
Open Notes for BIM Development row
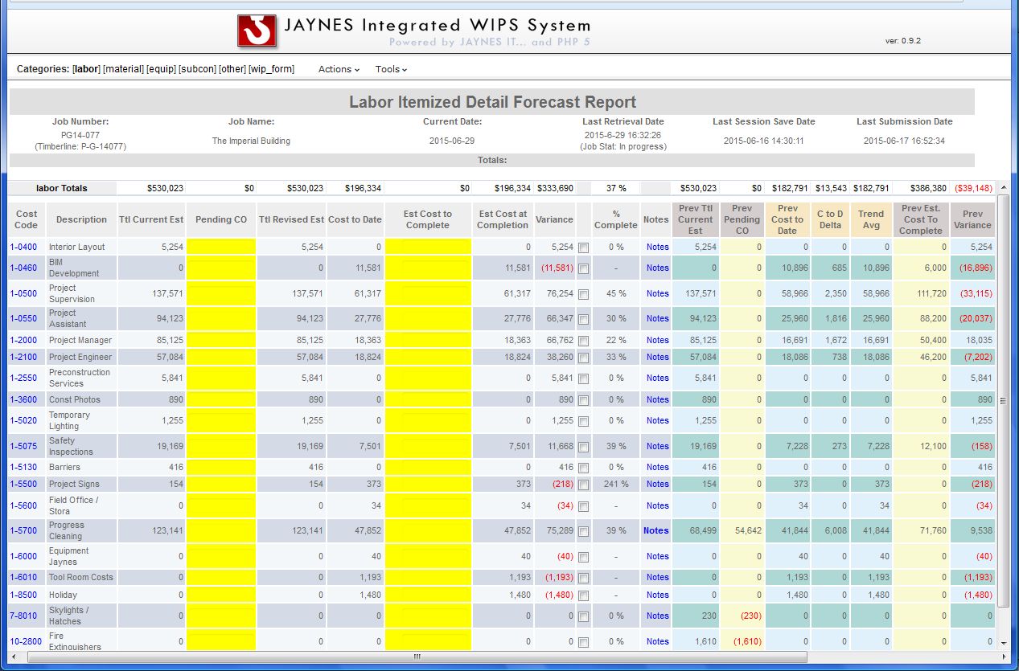[657, 268]
